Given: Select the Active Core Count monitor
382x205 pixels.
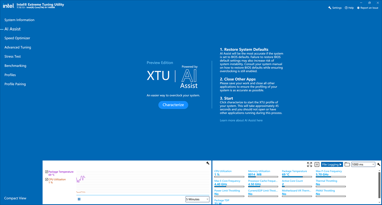Looking at the screenshot, I should [x=297, y=184].
